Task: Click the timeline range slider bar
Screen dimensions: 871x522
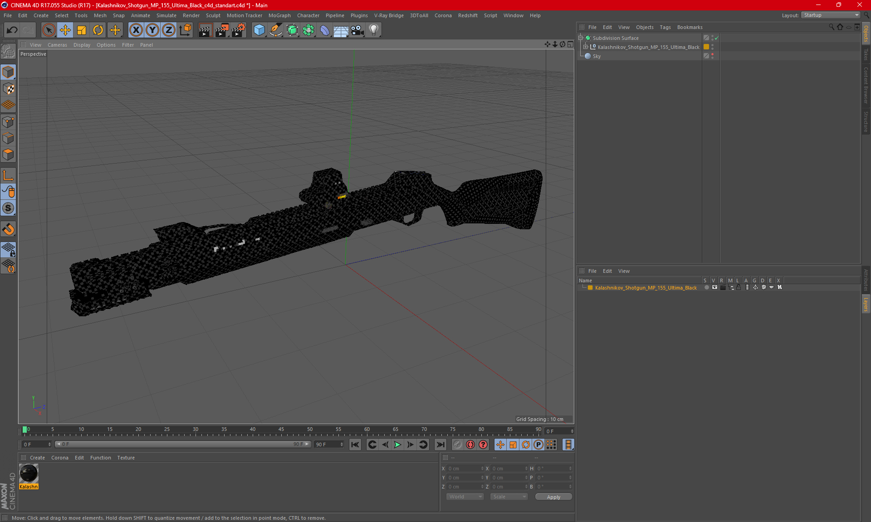Action: (183, 444)
